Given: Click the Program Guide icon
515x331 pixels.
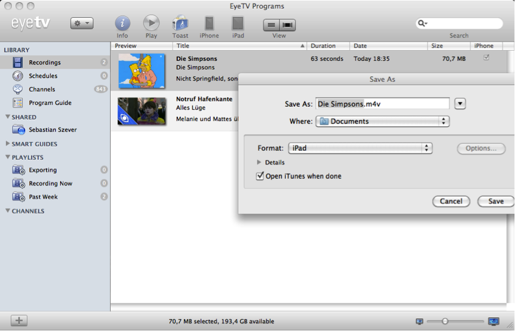Looking at the screenshot, I should (18, 103).
